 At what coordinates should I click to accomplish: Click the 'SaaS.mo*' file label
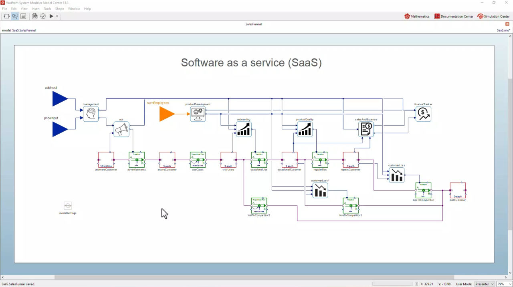tap(504, 30)
